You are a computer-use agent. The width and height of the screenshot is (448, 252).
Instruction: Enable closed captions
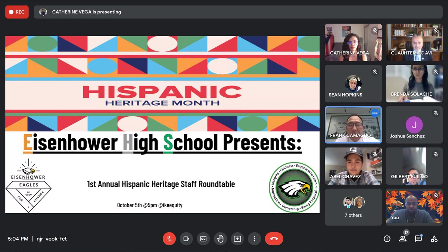(203, 239)
